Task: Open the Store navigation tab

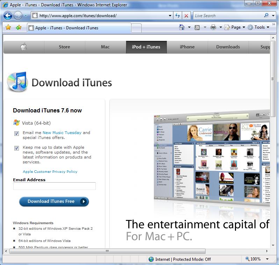Action: click(64, 47)
